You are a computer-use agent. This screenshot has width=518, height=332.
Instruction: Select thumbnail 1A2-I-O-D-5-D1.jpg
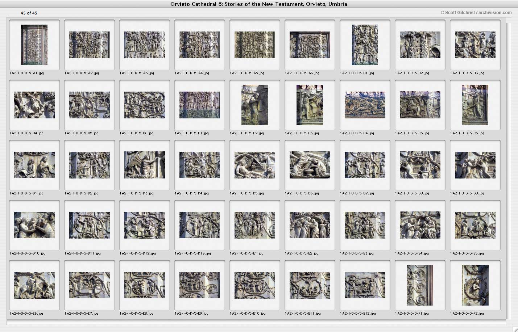tap(34, 165)
